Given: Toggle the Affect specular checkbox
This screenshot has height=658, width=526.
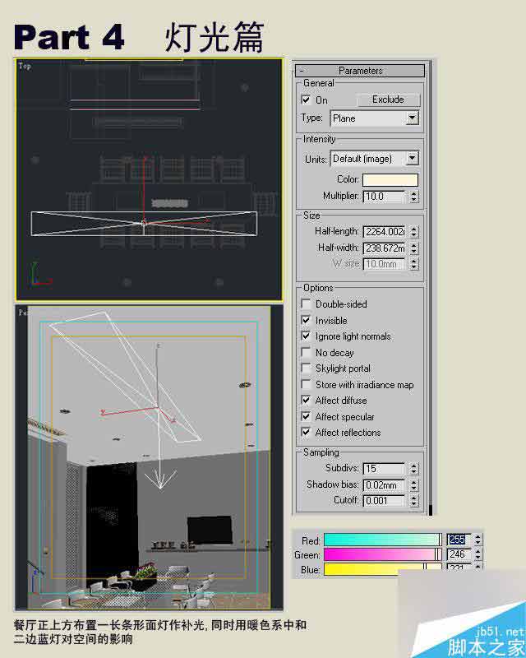Looking at the screenshot, I should pyautogui.click(x=307, y=416).
